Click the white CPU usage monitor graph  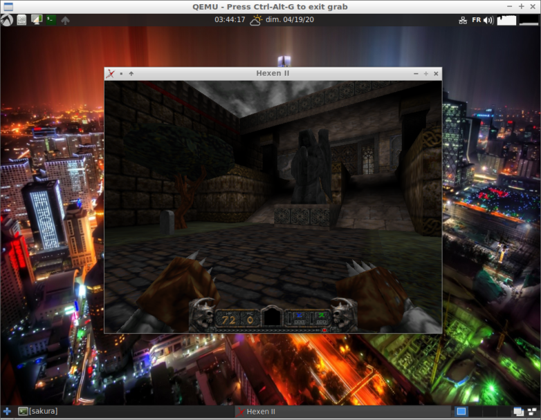[506, 20]
